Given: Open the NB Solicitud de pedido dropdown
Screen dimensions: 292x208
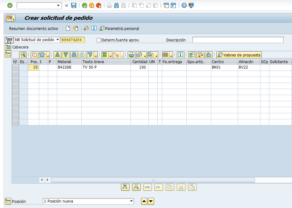Looking at the screenshot, I should (58, 40).
